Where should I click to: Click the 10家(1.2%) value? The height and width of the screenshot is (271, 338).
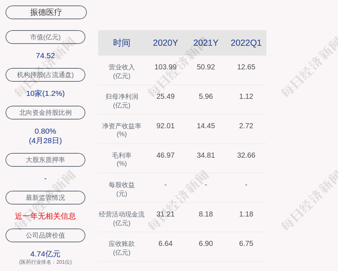45,93
